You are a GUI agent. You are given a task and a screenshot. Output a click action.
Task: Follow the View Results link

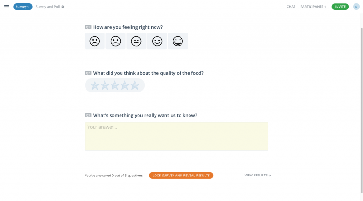[258, 176]
